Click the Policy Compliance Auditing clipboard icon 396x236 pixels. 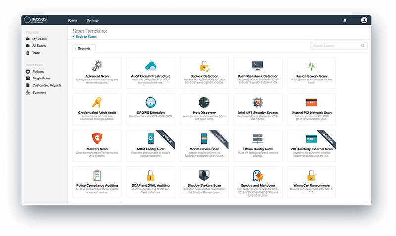click(97, 175)
